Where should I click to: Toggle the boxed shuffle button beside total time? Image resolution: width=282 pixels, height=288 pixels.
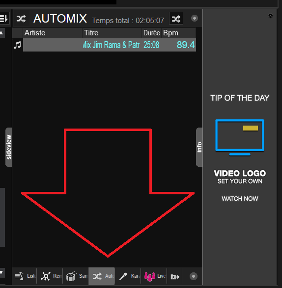pyautogui.click(x=176, y=18)
